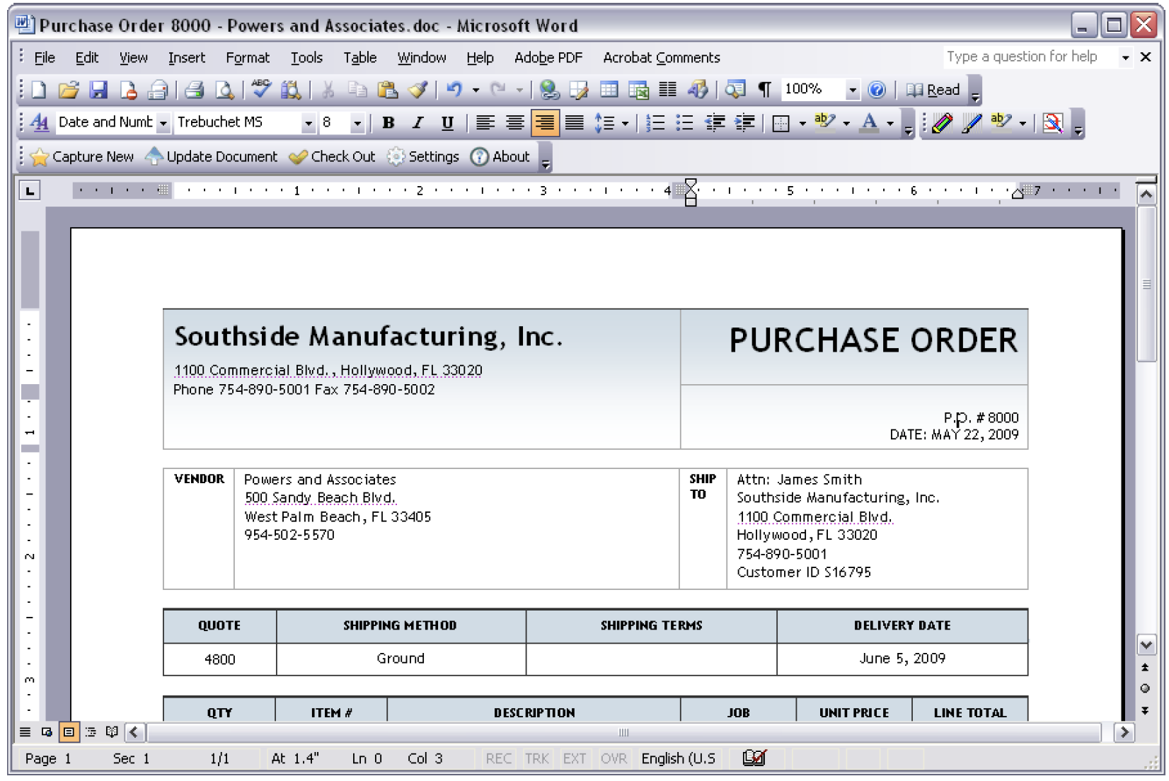Screen dimensions: 1169x781
Task: Click the Check Out button
Action: [333, 156]
